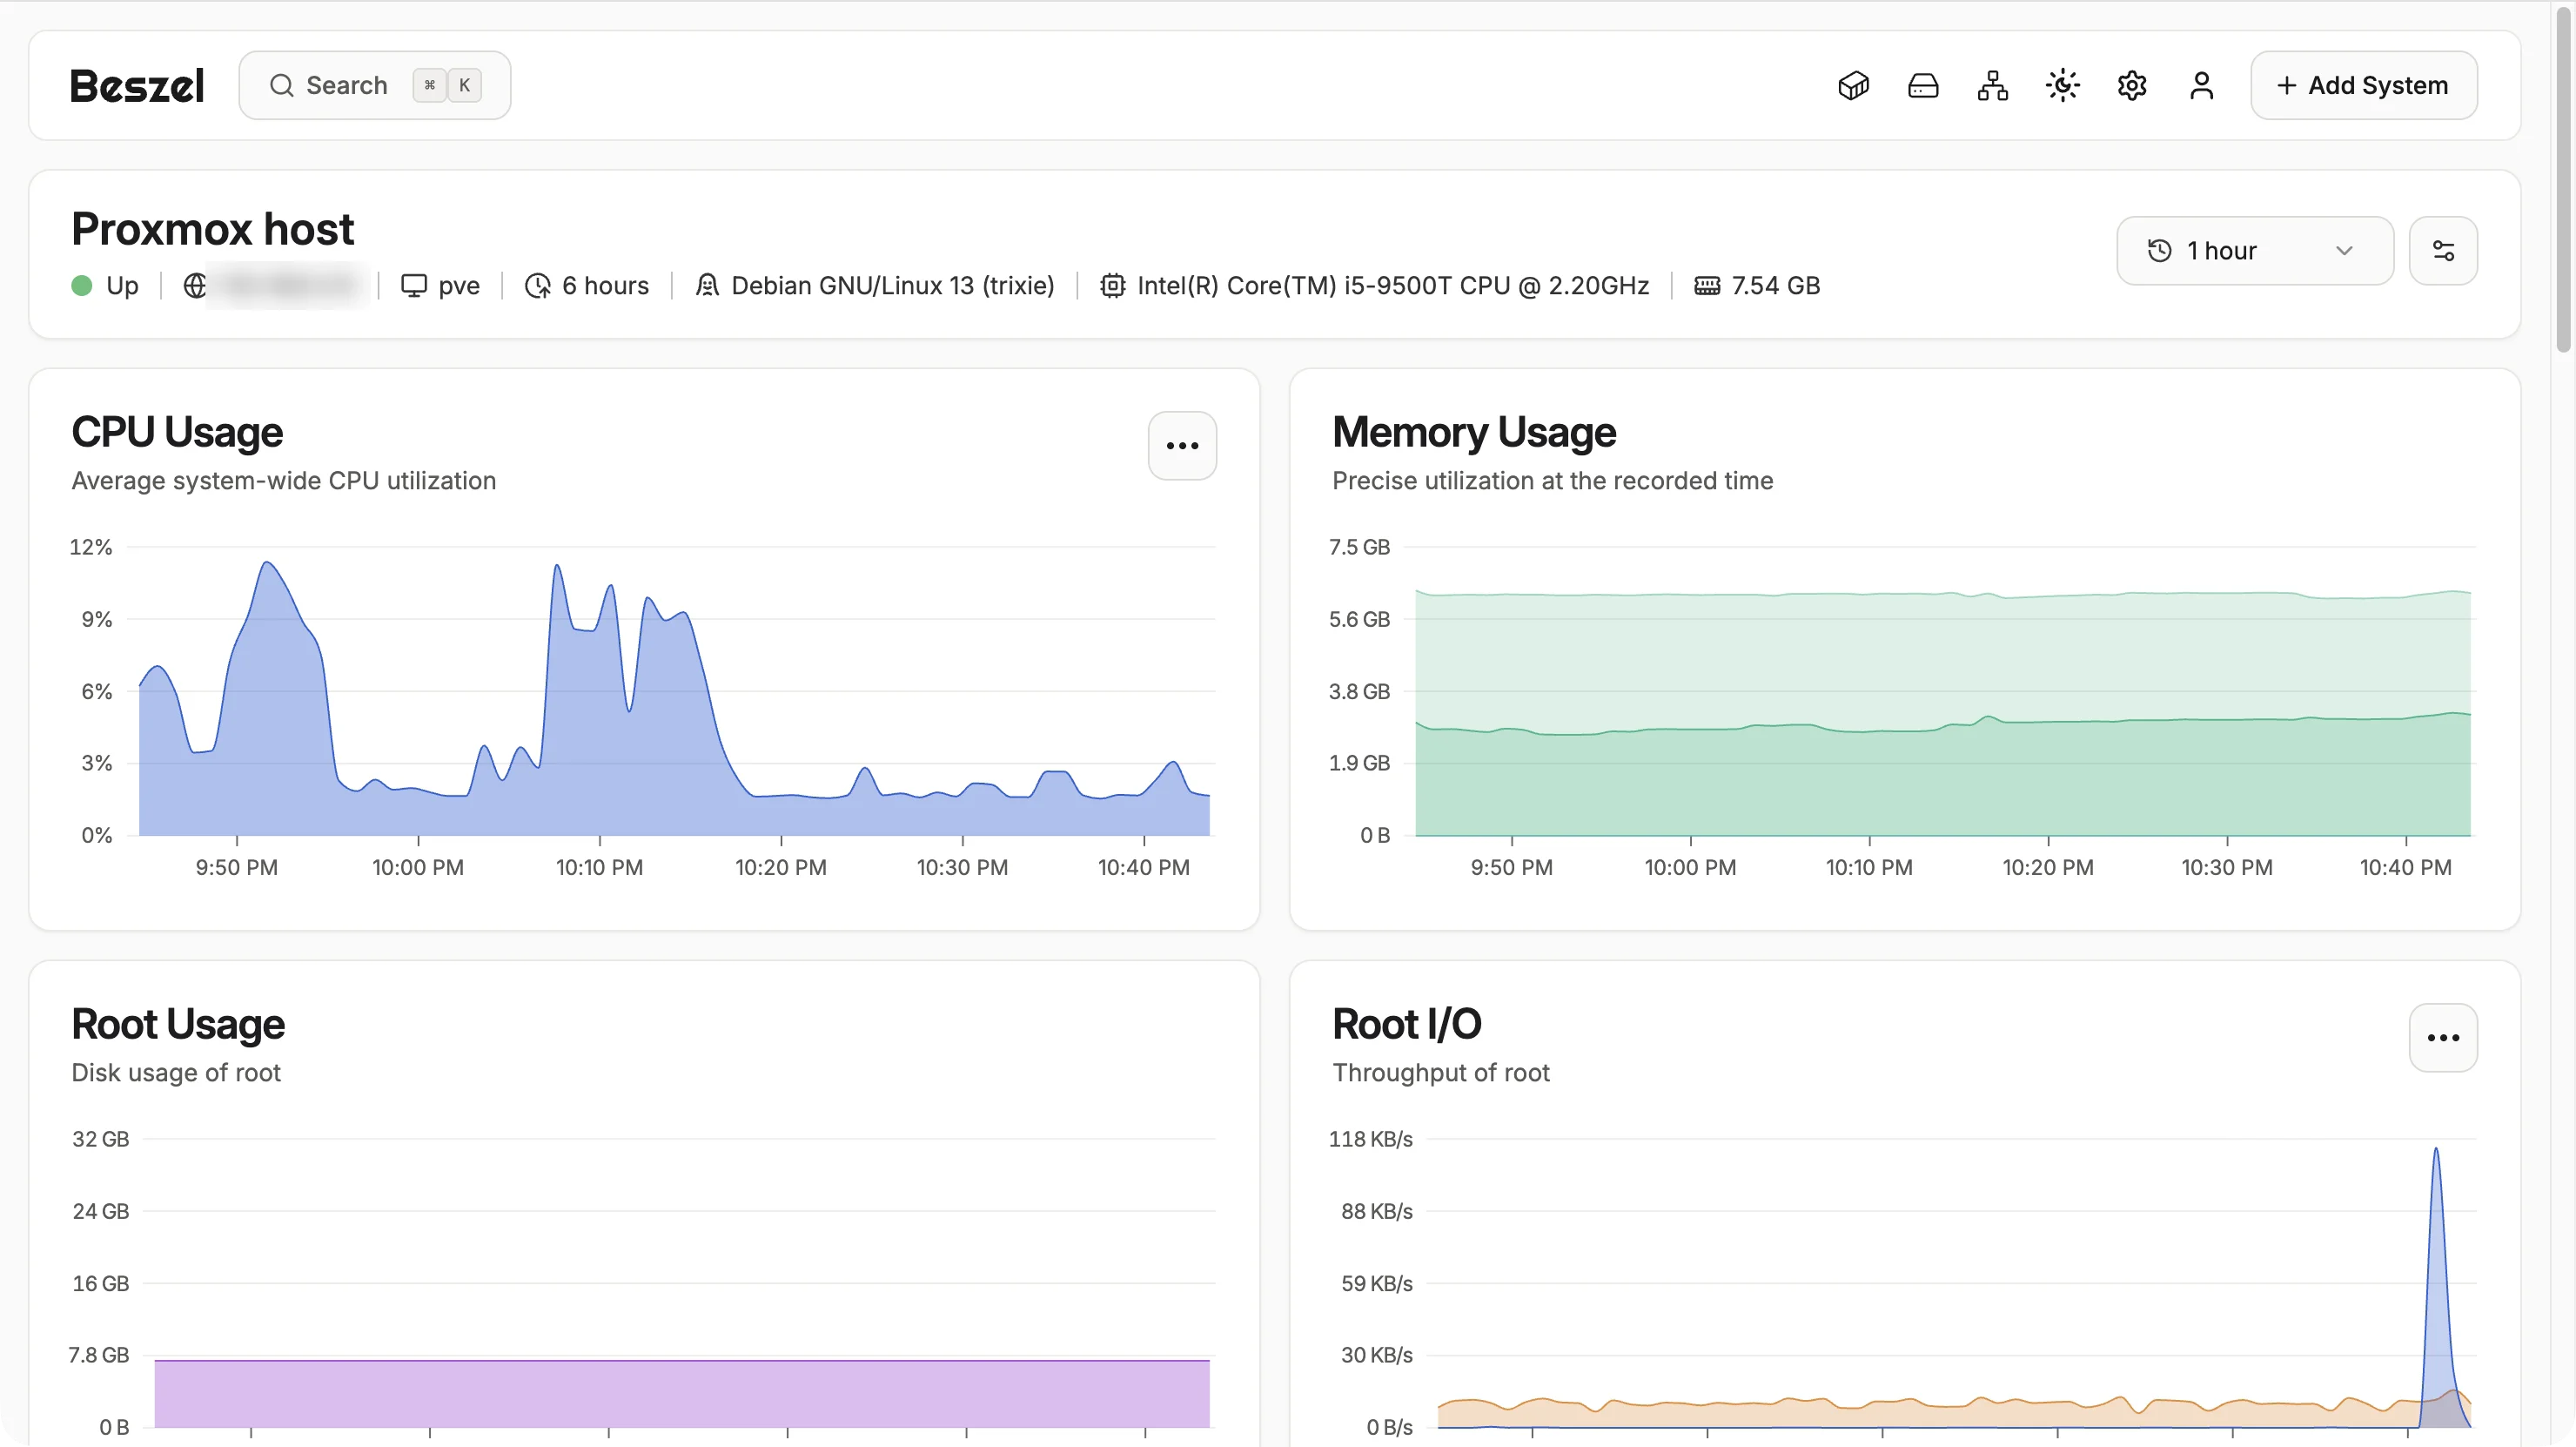Click the page vertical scrollbar

point(2563,178)
